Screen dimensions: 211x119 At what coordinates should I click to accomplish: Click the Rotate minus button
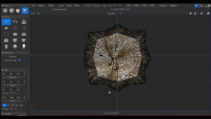point(15,109)
